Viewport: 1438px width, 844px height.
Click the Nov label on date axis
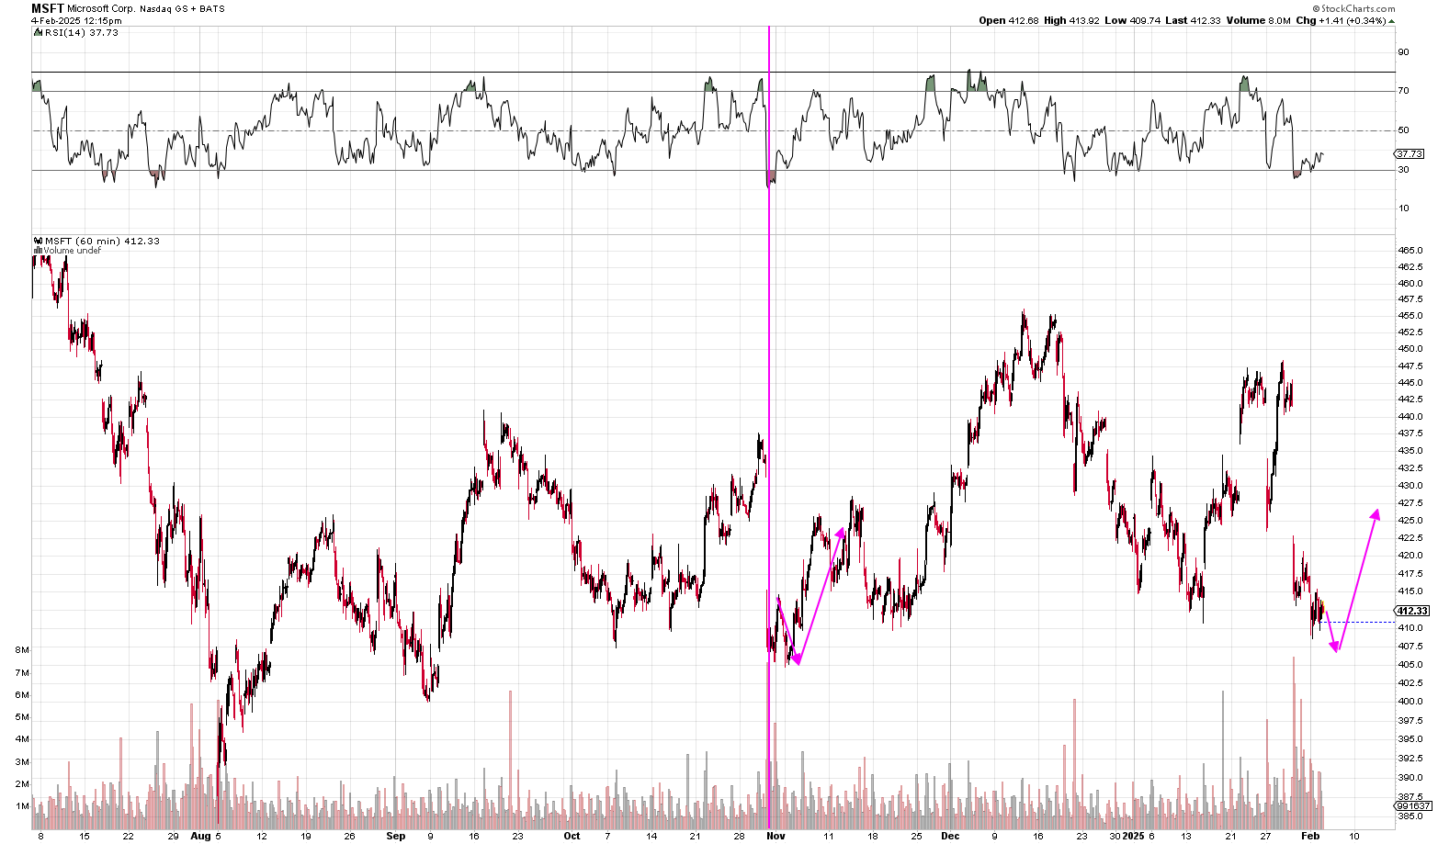coord(776,837)
